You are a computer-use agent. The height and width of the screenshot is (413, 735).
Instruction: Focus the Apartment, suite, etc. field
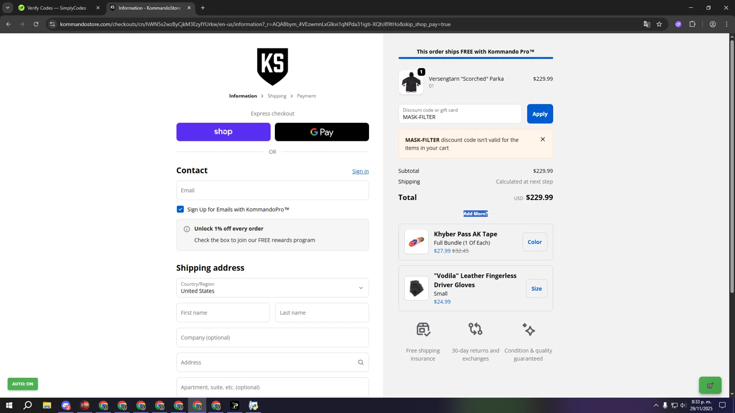point(272,387)
